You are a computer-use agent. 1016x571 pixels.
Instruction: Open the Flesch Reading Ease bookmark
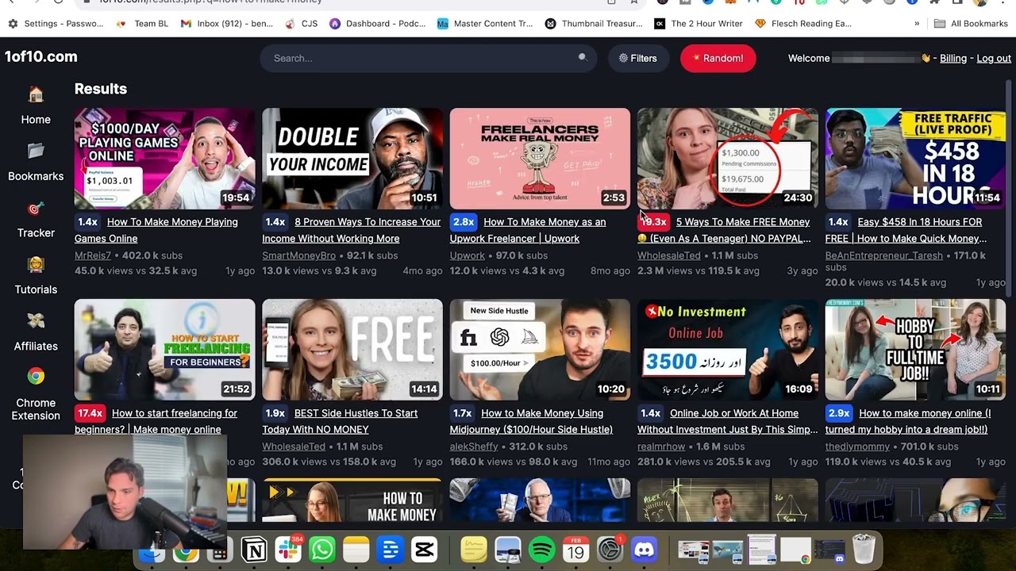803,24
